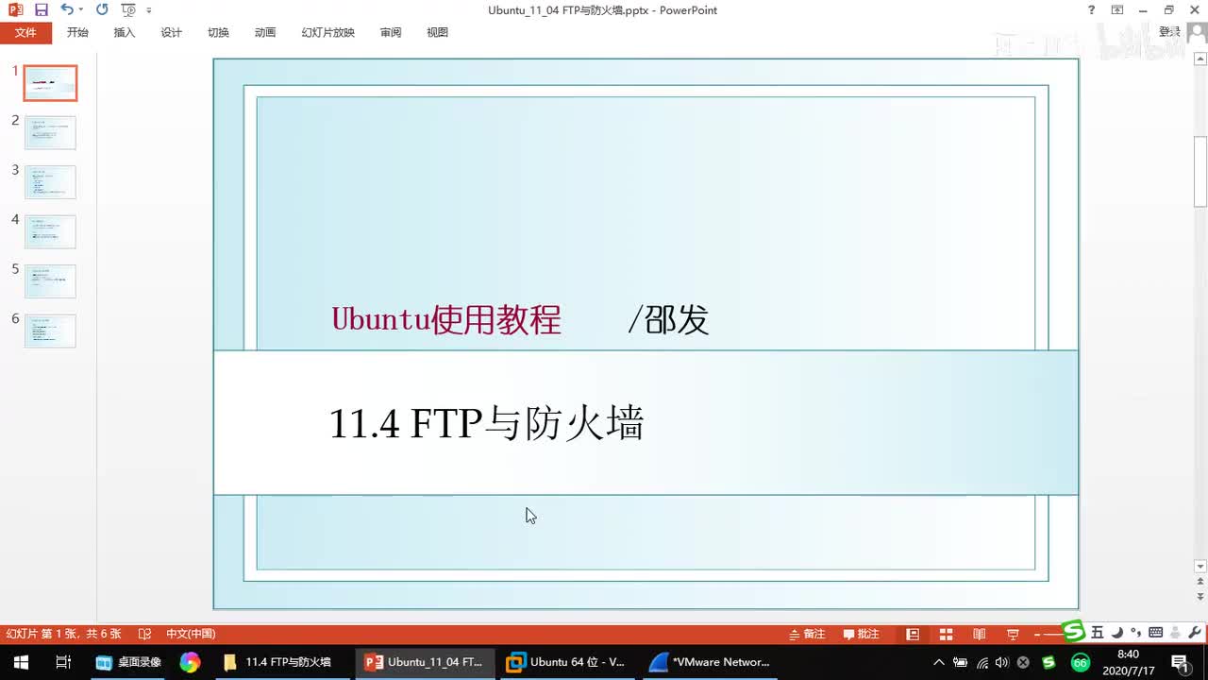
Task: Switch to 'Ubuntu 64 位 - V...' VMware taskbar item
Action: (x=566, y=662)
